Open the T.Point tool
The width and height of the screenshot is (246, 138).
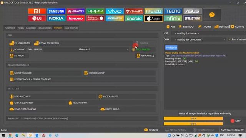(204, 27)
